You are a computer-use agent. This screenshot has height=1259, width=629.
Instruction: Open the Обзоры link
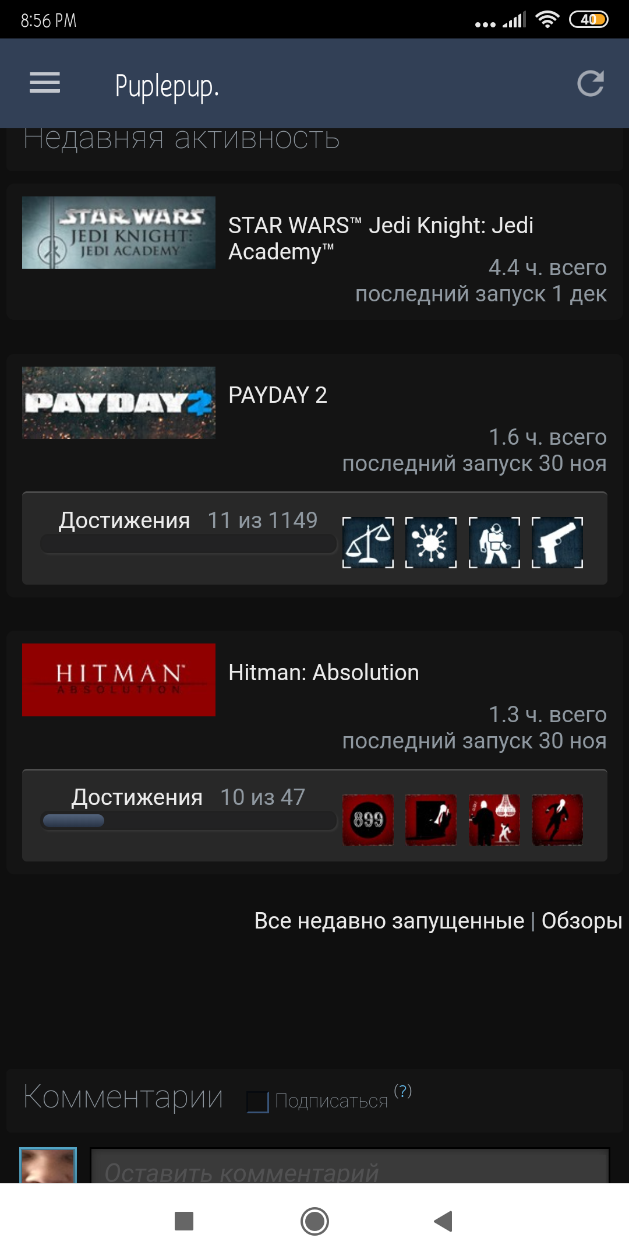pos(582,921)
